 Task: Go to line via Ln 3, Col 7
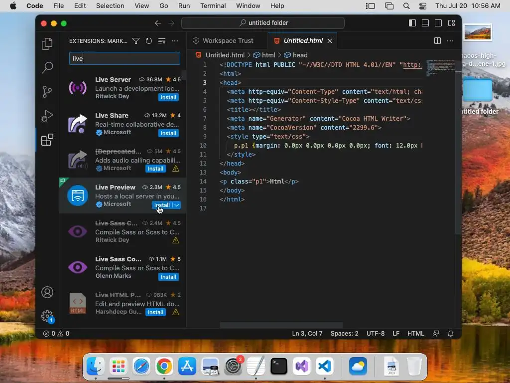click(x=307, y=334)
